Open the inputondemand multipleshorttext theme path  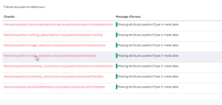coord(58,24)
